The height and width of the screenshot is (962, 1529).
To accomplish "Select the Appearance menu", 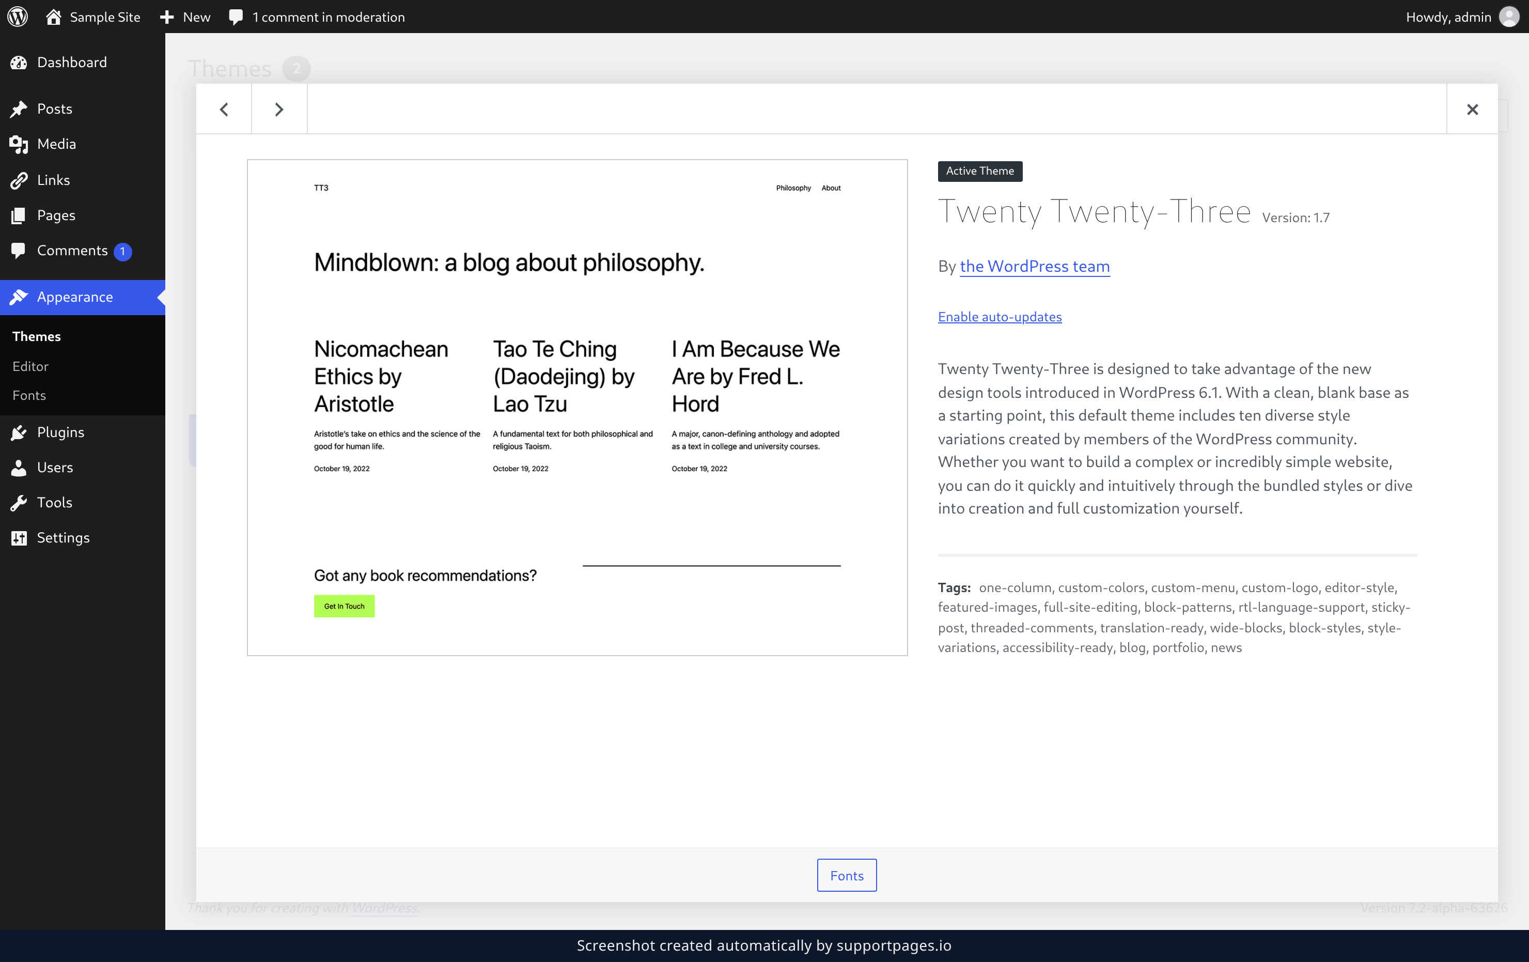I will (83, 297).
